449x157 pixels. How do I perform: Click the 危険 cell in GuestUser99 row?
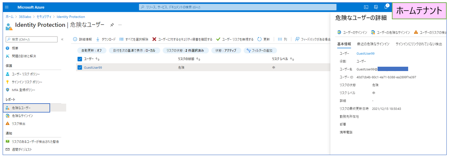181,67
